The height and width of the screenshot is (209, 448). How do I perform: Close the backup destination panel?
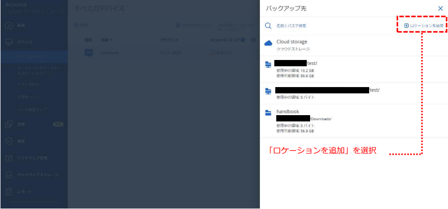440,9
